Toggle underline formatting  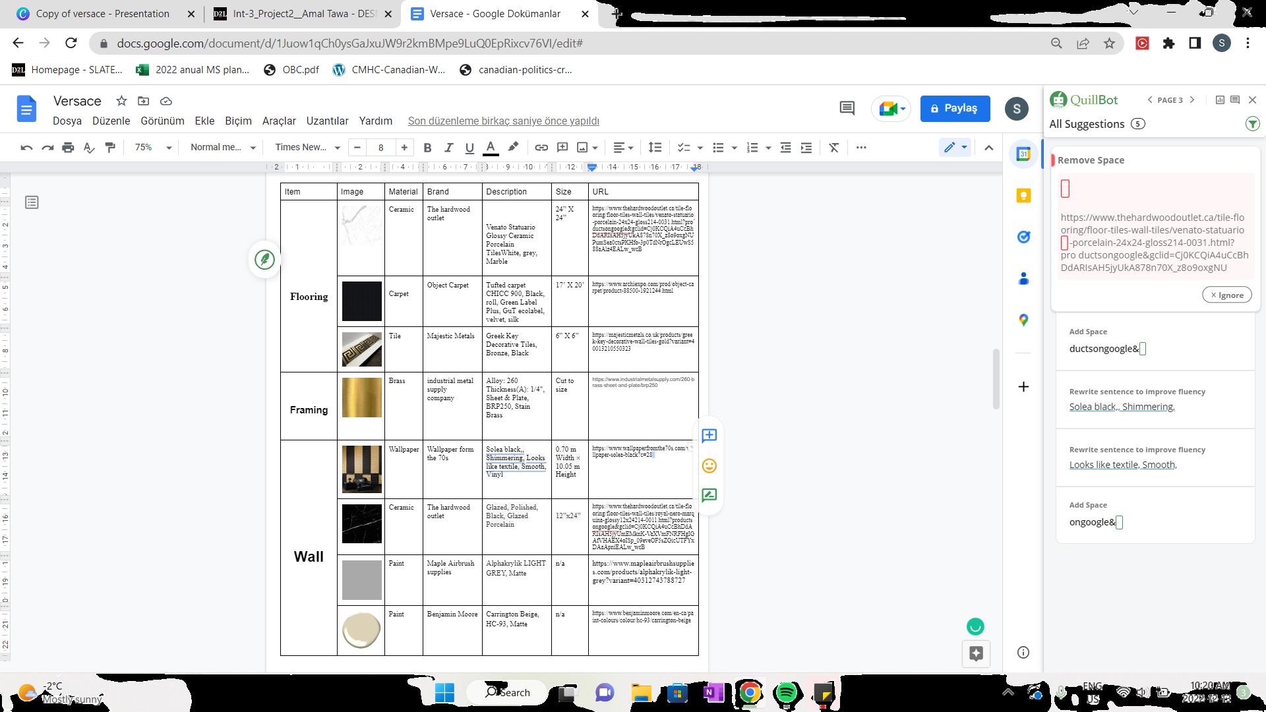pos(469,148)
